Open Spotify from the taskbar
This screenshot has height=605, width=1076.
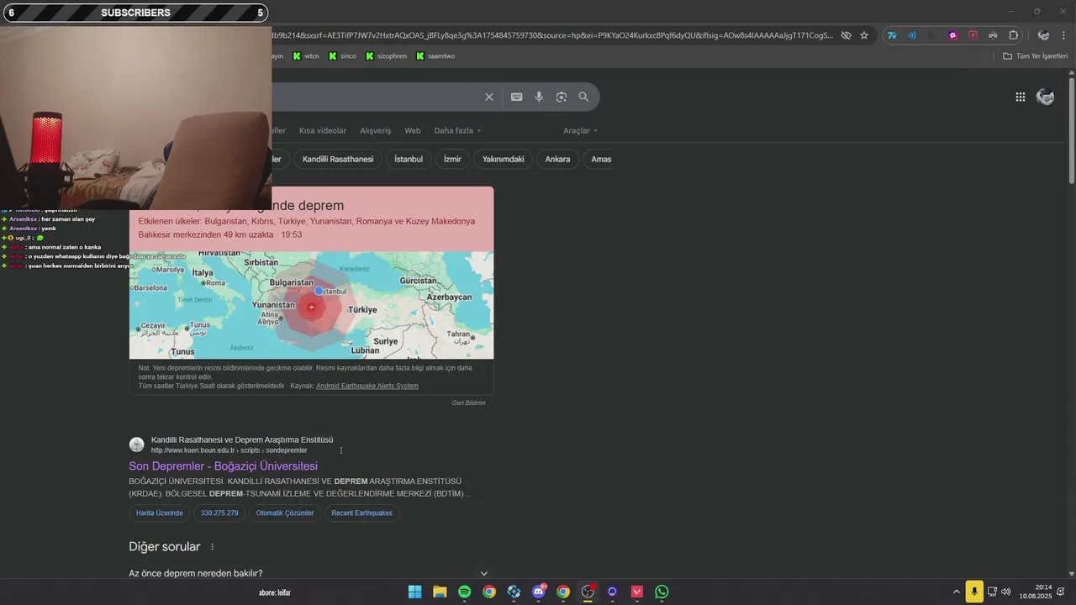[x=465, y=592]
